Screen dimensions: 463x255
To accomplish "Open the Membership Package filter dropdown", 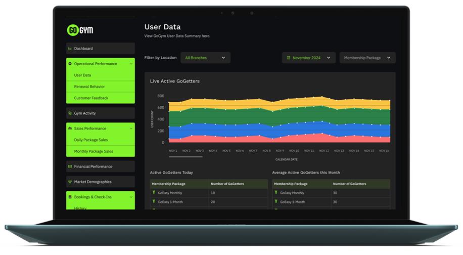I will tap(367, 58).
